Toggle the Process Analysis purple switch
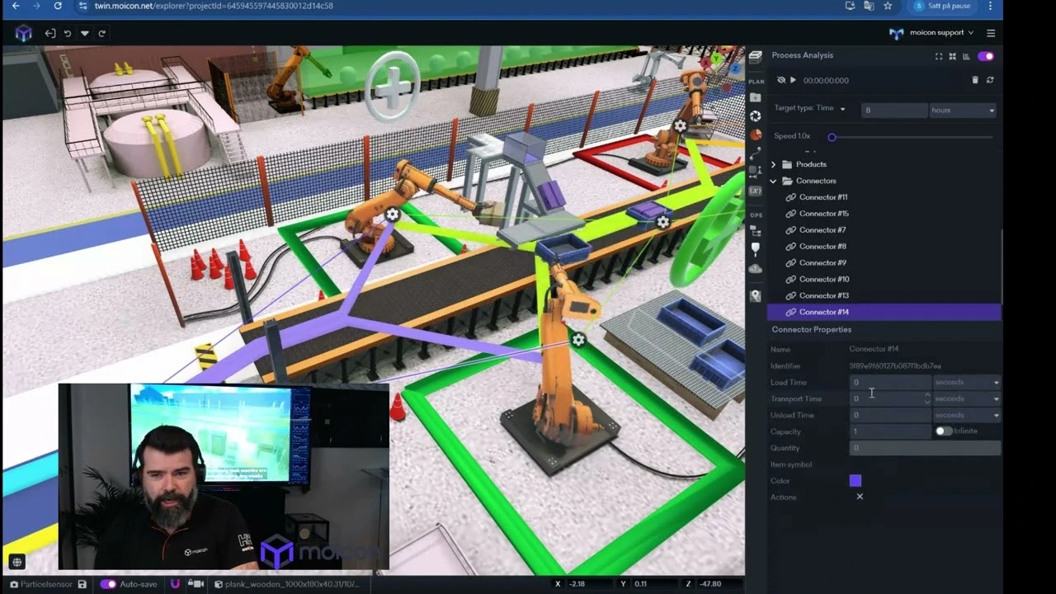Screen dimensions: 1056x594 [986, 56]
